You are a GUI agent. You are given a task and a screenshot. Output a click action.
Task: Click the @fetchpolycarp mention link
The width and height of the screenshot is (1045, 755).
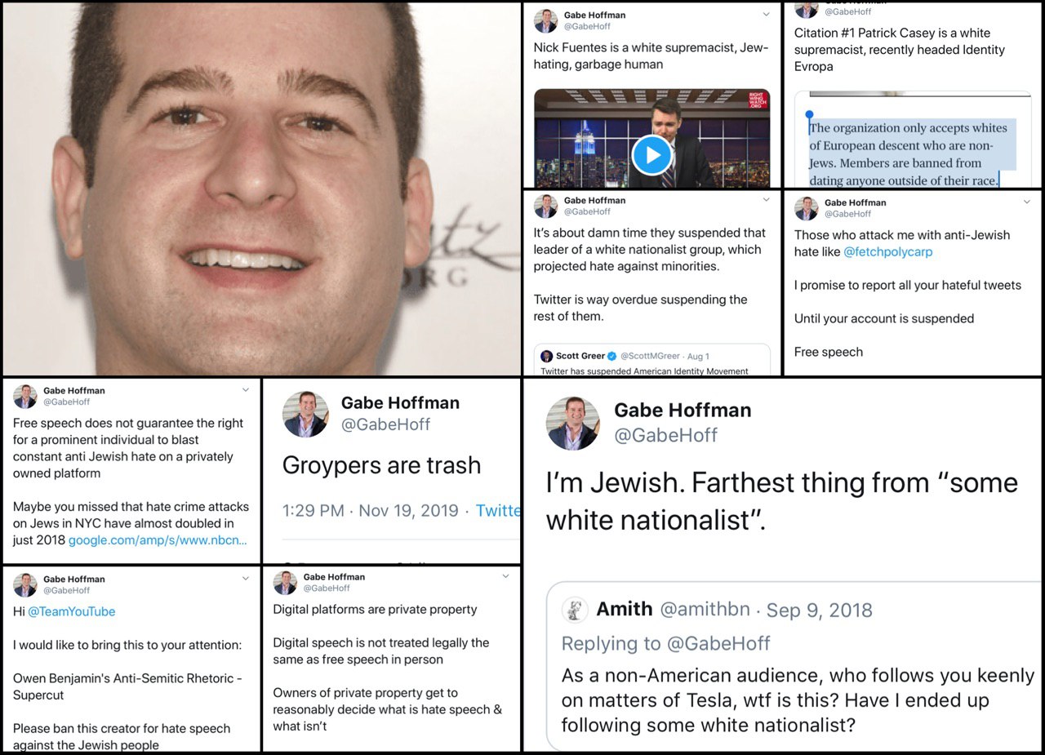[x=887, y=252]
